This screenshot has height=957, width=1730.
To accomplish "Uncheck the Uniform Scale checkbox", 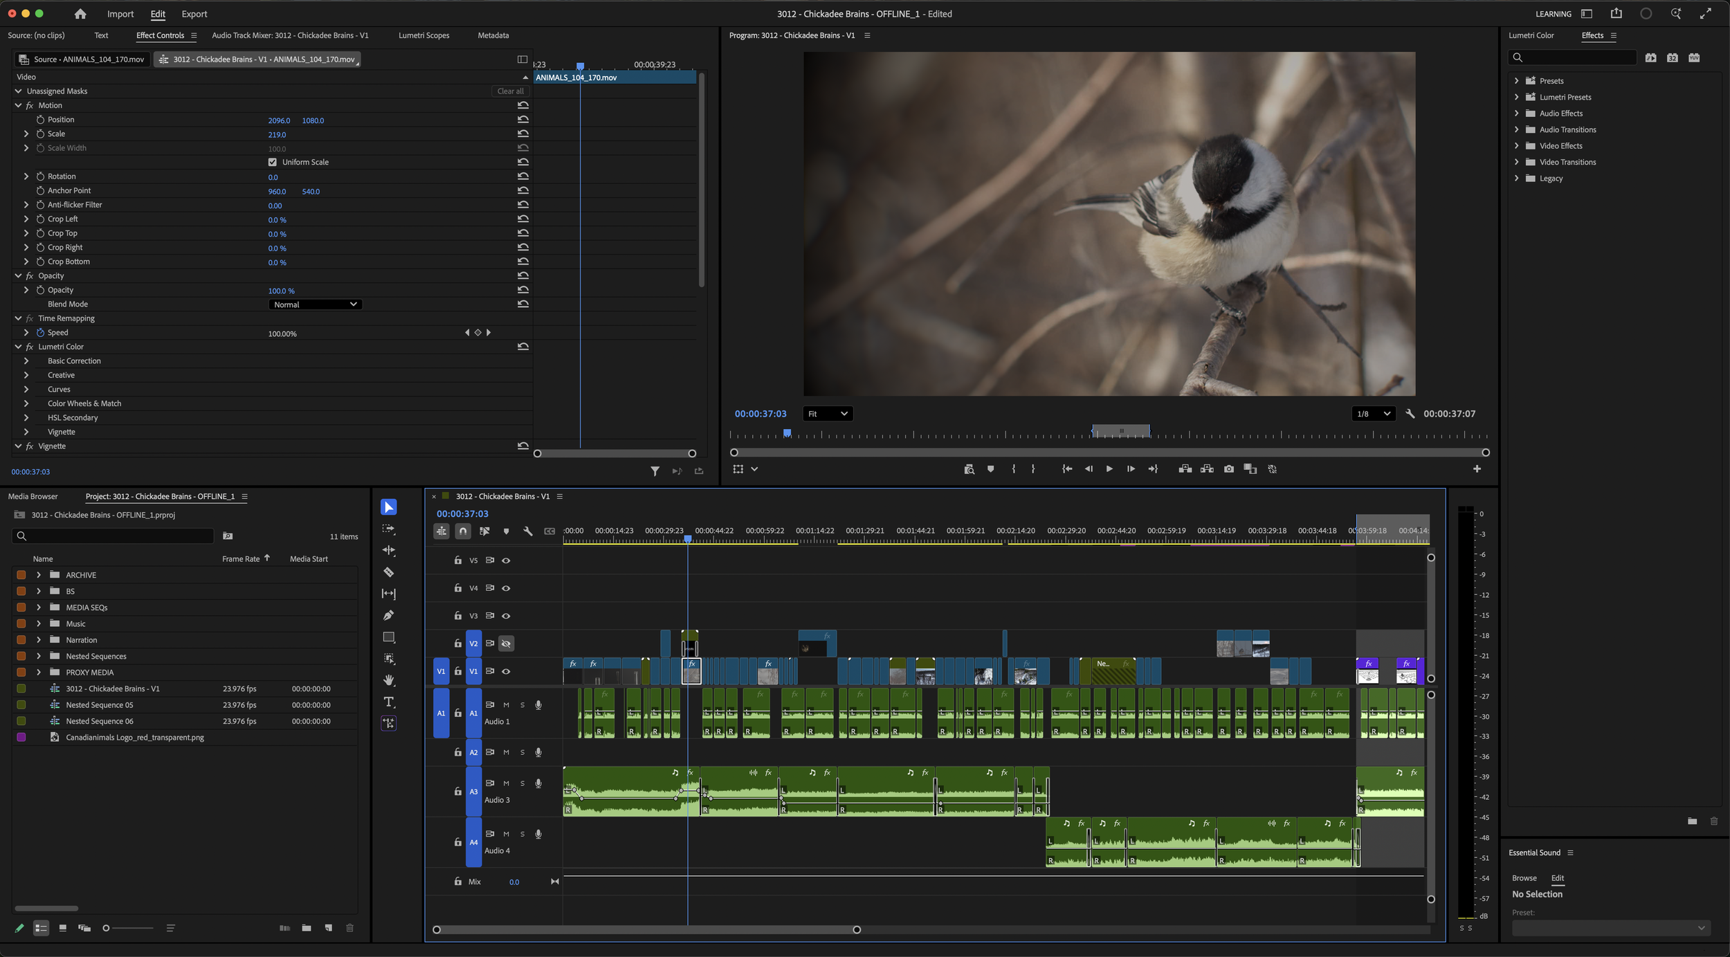I will tap(273, 162).
